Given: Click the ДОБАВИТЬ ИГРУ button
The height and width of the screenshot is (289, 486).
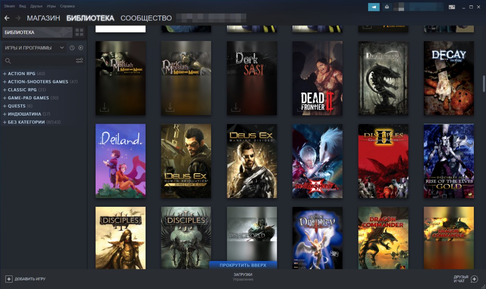Looking at the screenshot, I should coord(25,279).
